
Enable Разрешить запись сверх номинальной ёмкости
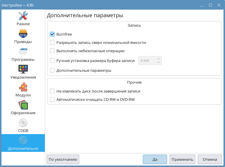tap(52, 42)
